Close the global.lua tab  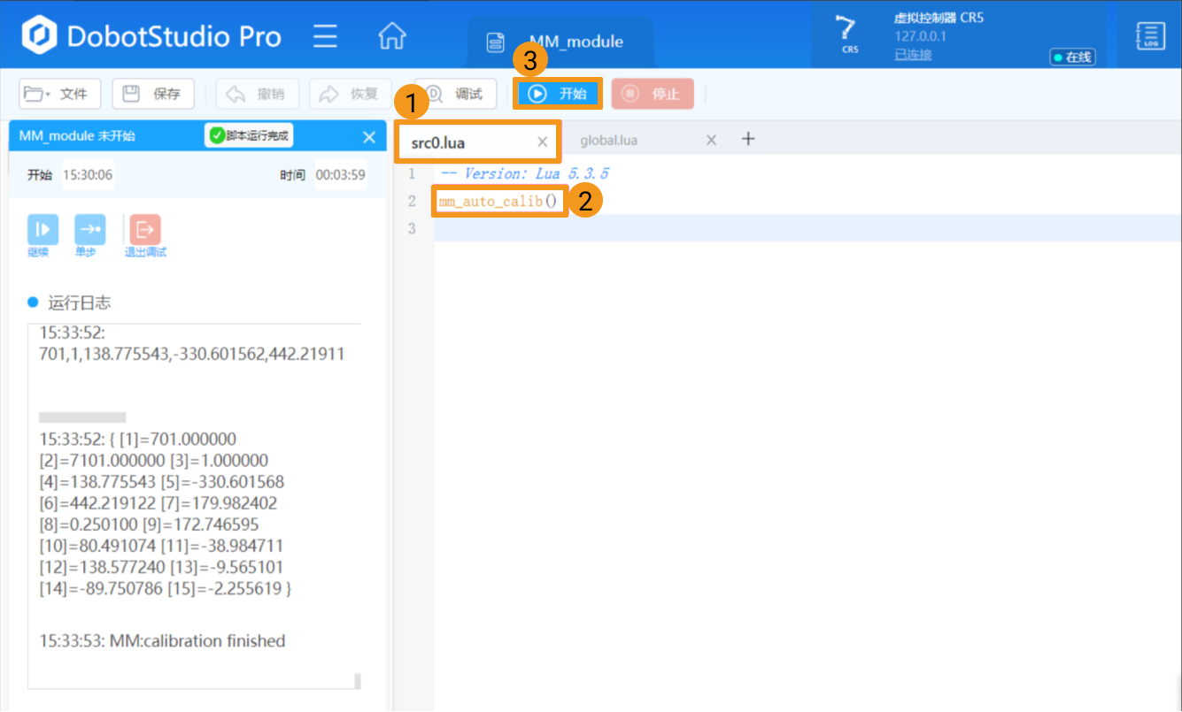[711, 140]
